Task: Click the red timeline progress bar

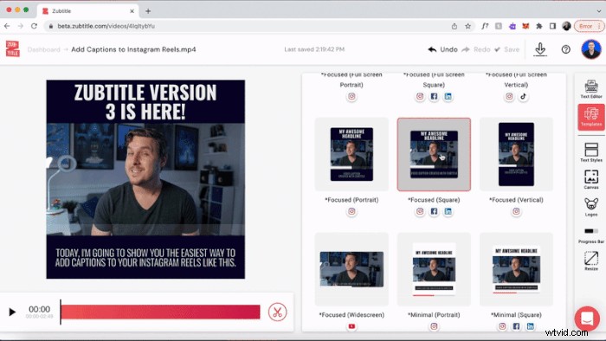Action: click(160, 312)
